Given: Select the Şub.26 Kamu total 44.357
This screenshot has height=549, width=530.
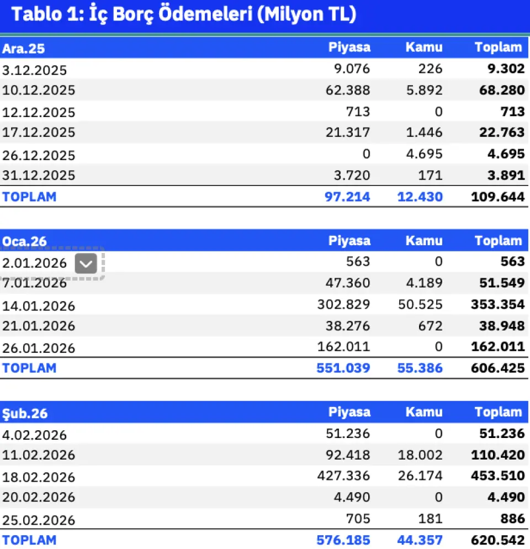Looking at the screenshot, I should 420,539.
